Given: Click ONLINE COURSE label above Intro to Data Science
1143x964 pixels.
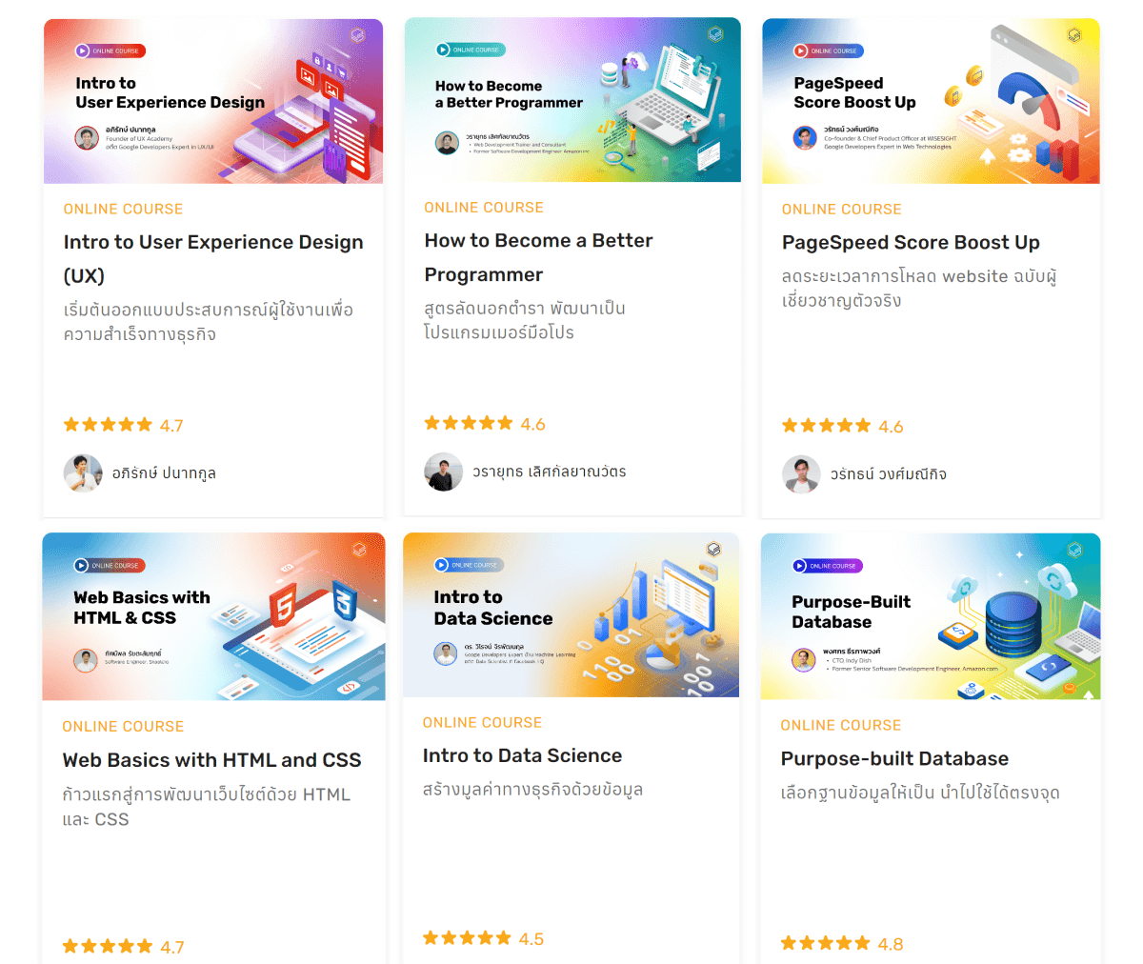Looking at the screenshot, I should click(x=482, y=723).
